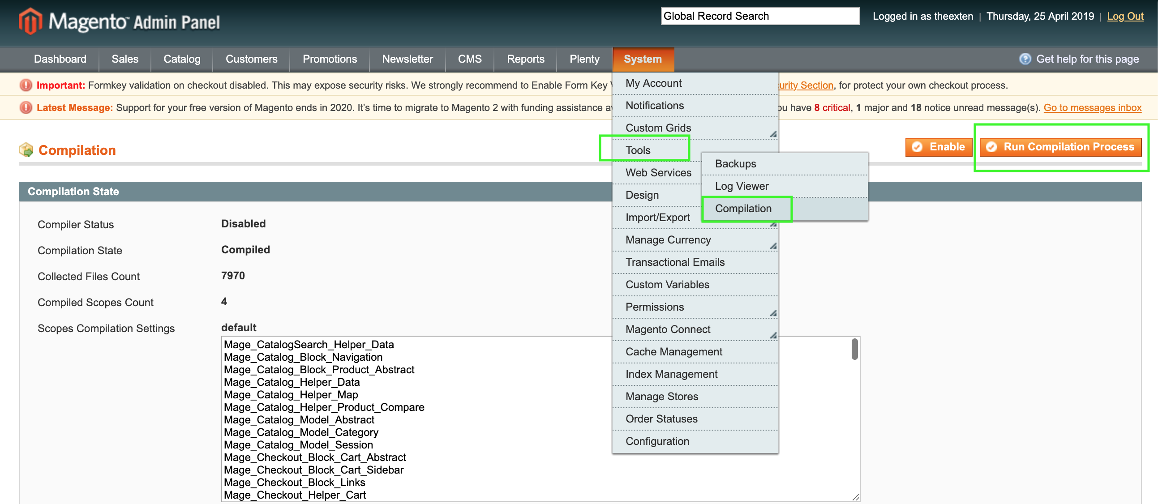Image resolution: width=1158 pixels, height=504 pixels.
Task: Click the Enable compiler button
Action: pos(939,147)
